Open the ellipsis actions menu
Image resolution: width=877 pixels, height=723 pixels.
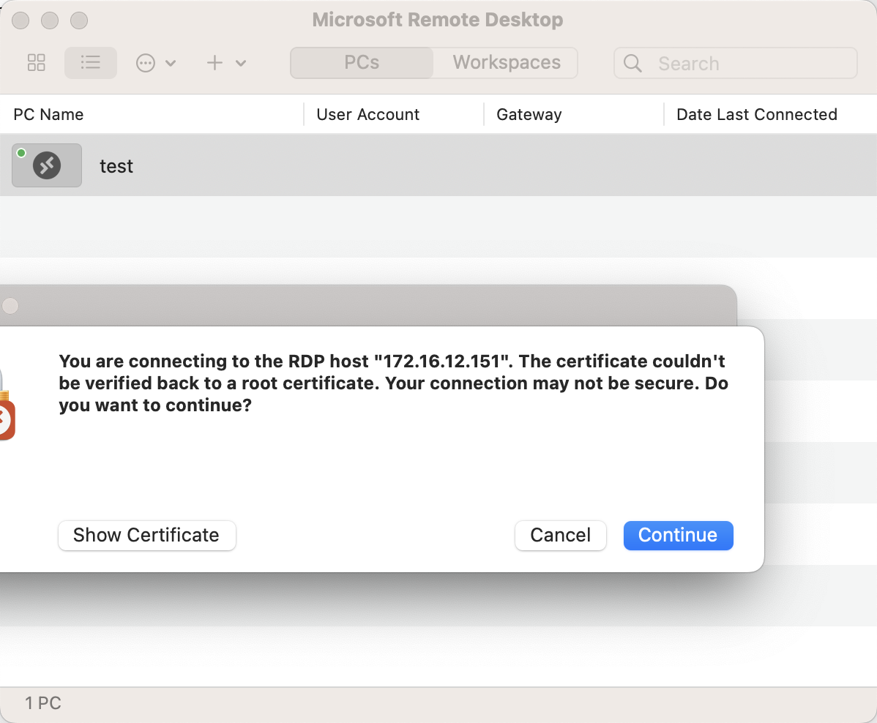click(x=146, y=63)
